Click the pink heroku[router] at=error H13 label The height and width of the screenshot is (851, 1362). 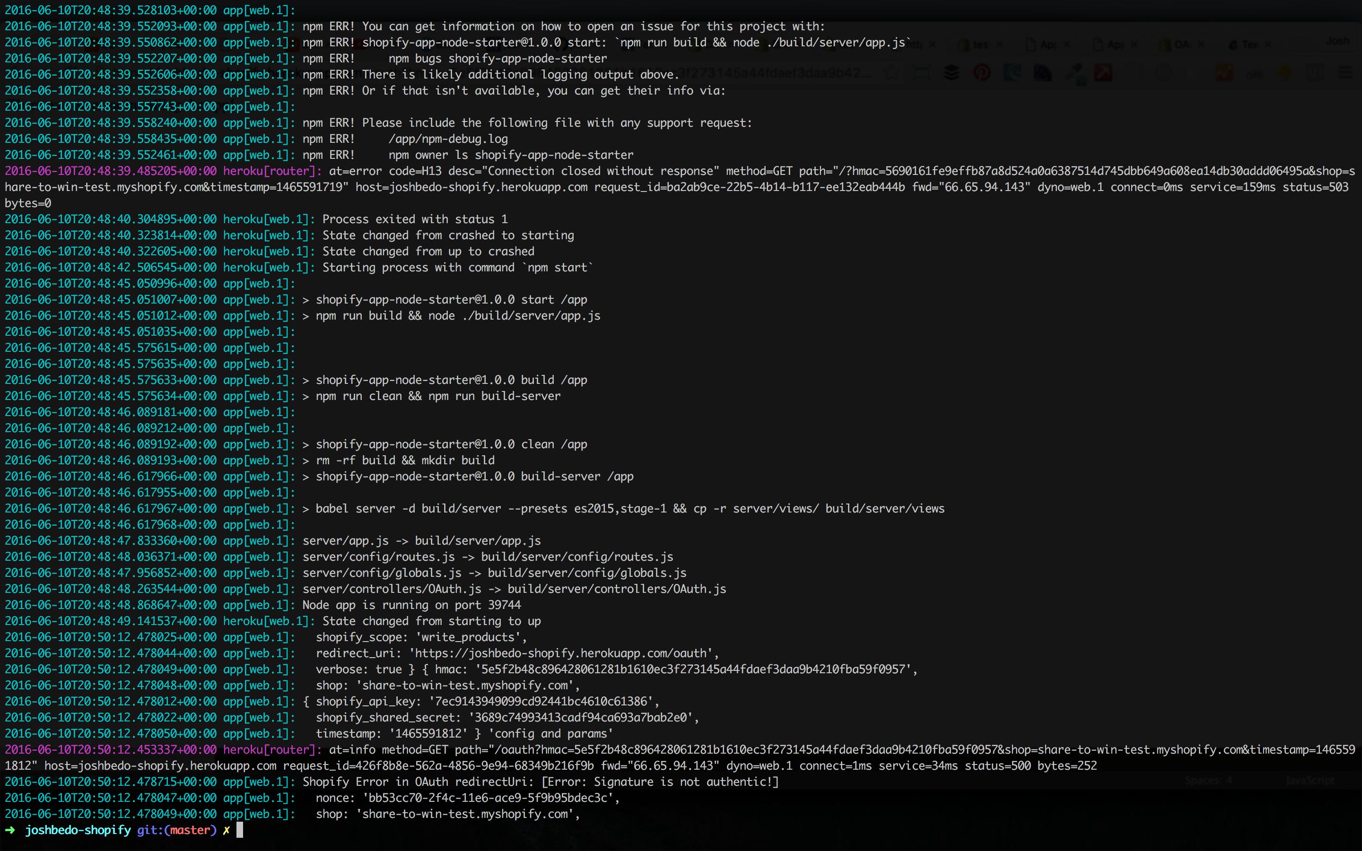tap(272, 171)
